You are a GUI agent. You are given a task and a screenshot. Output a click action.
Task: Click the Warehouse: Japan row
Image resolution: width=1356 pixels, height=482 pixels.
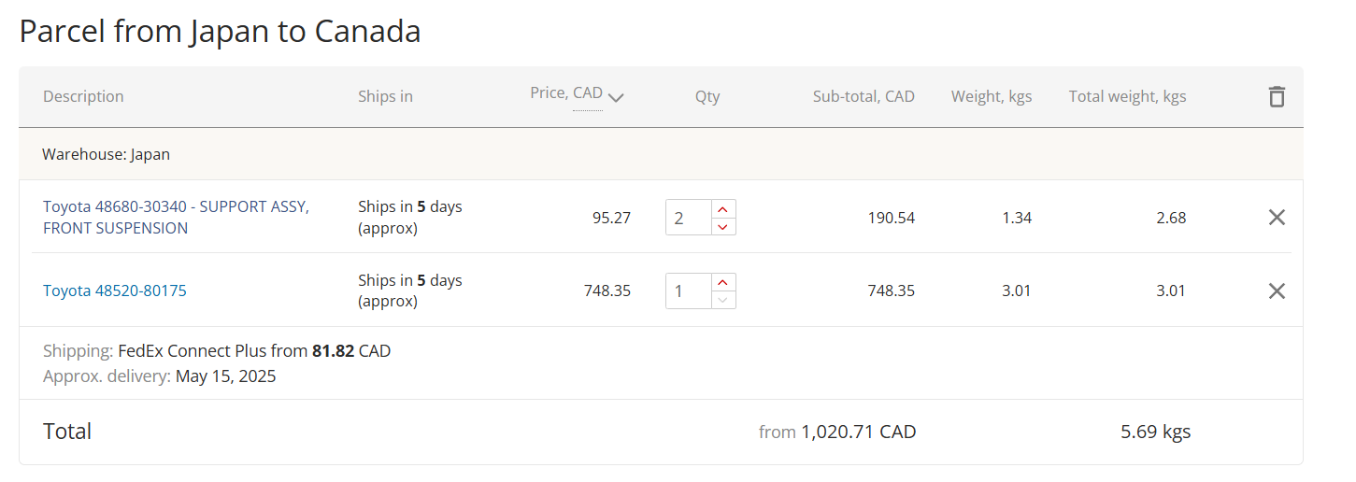(661, 154)
